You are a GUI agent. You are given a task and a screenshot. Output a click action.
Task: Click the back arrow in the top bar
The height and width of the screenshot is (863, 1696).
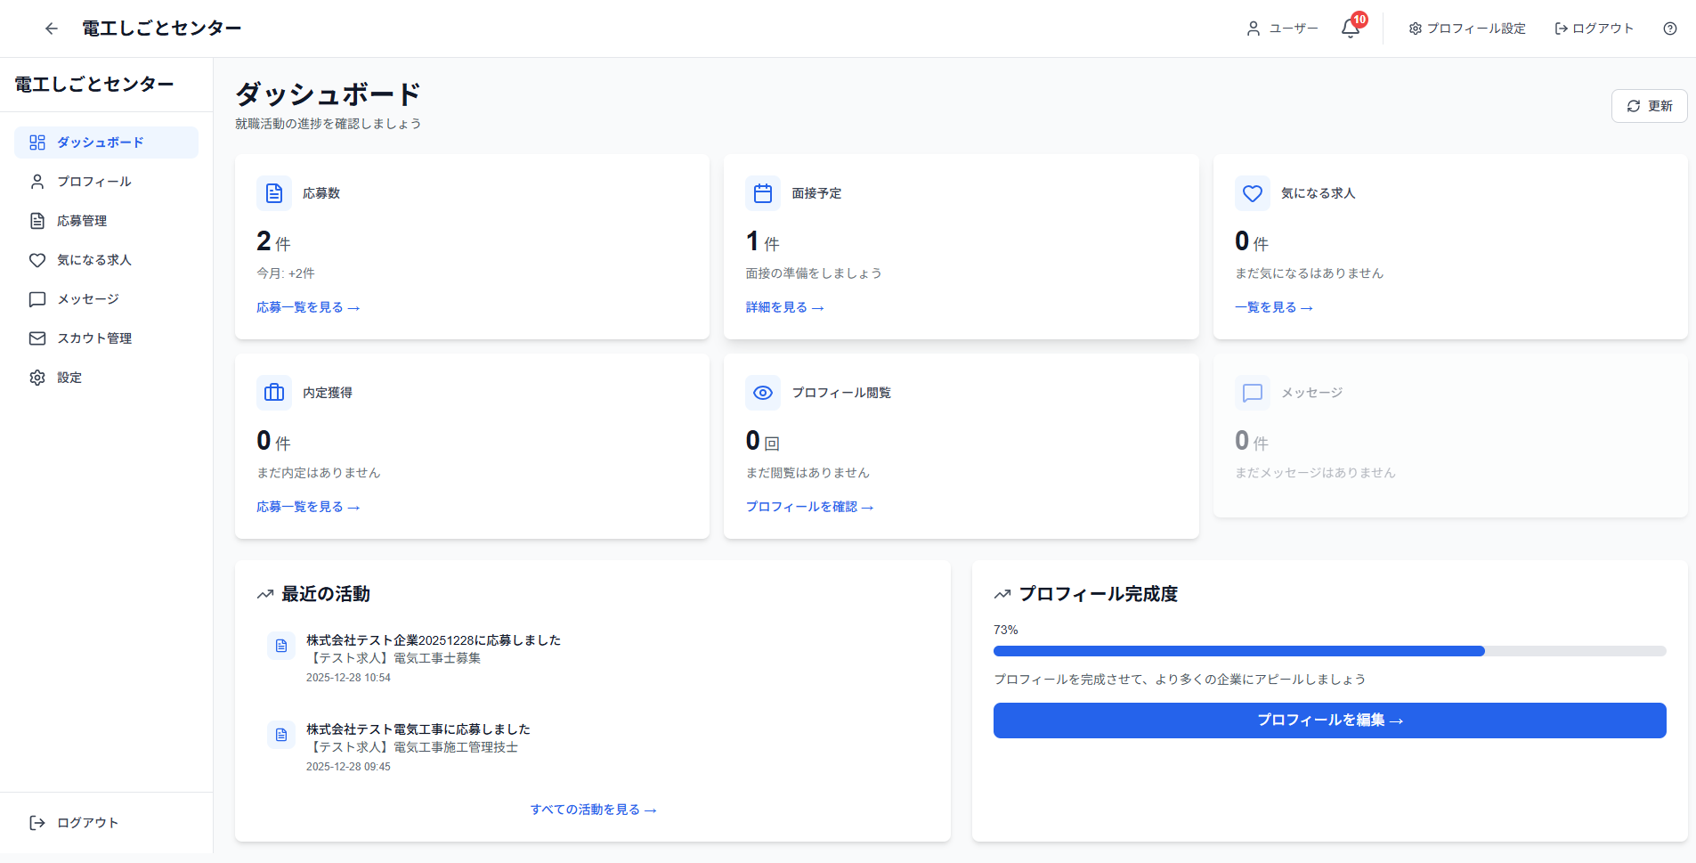(x=51, y=28)
